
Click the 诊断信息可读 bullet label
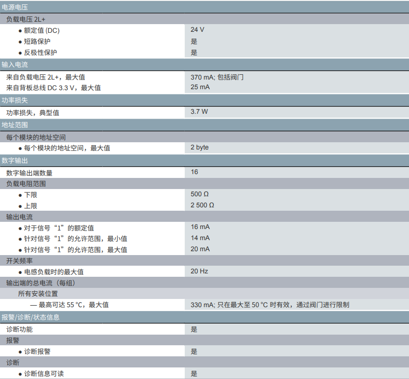pyautogui.click(x=44, y=374)
